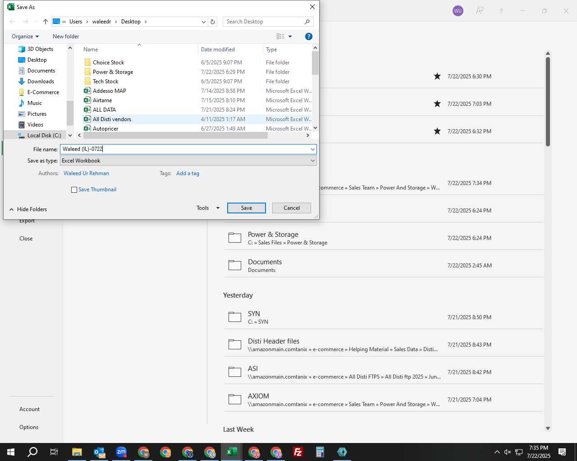Click the file list vertical scrollbar thumb
Viewport: 577px width, 461px height.
(315, 63)
